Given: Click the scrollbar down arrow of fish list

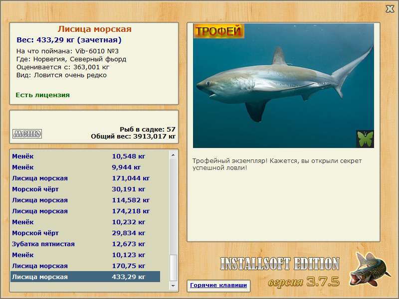Looking at the screenshot, I should (x=173, y=286).
